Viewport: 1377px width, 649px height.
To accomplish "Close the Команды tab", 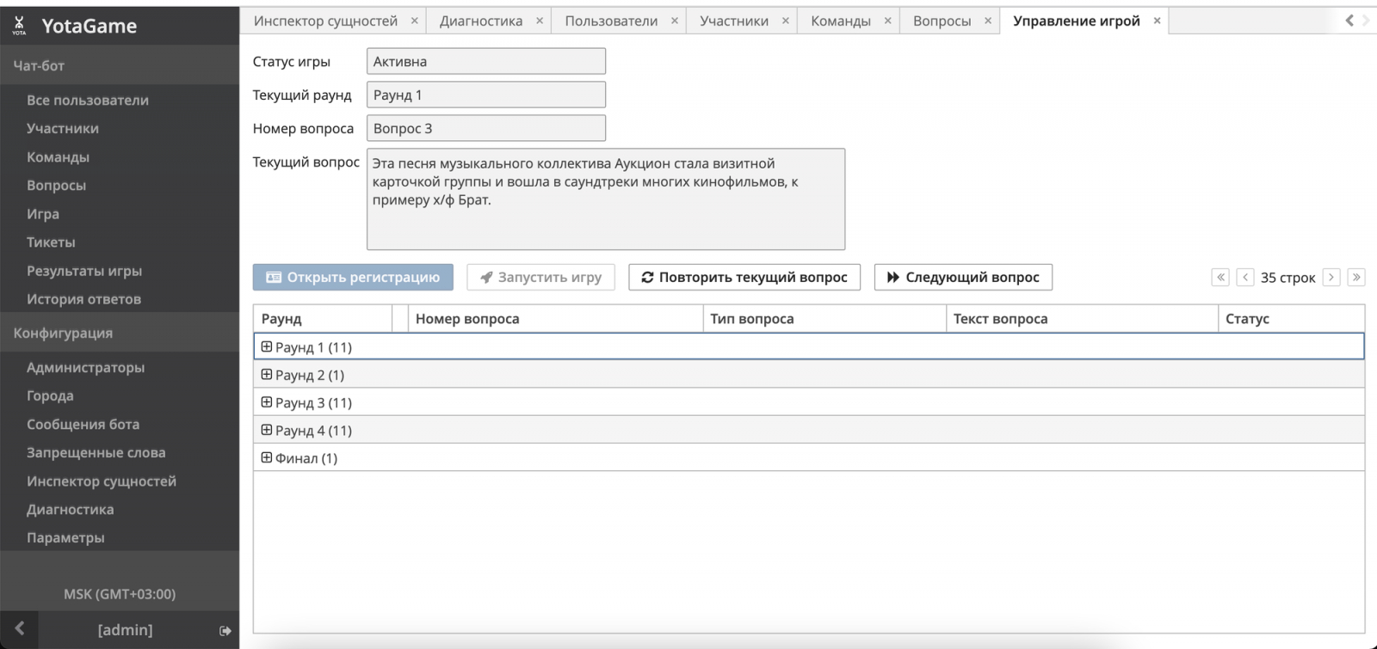I will [887, 21].
